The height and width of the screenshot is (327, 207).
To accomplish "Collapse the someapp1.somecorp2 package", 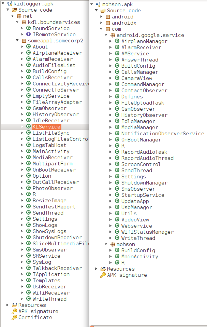I will (17, 41).
